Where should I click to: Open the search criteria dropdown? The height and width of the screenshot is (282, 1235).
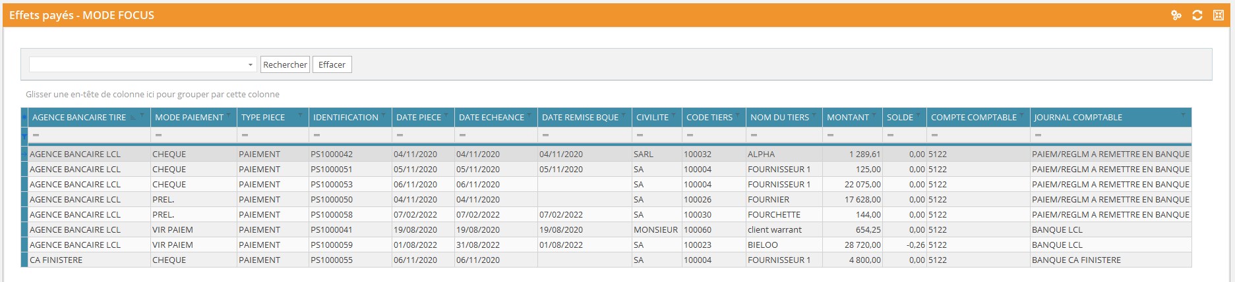pyautogui.click(x=250, y=64)
